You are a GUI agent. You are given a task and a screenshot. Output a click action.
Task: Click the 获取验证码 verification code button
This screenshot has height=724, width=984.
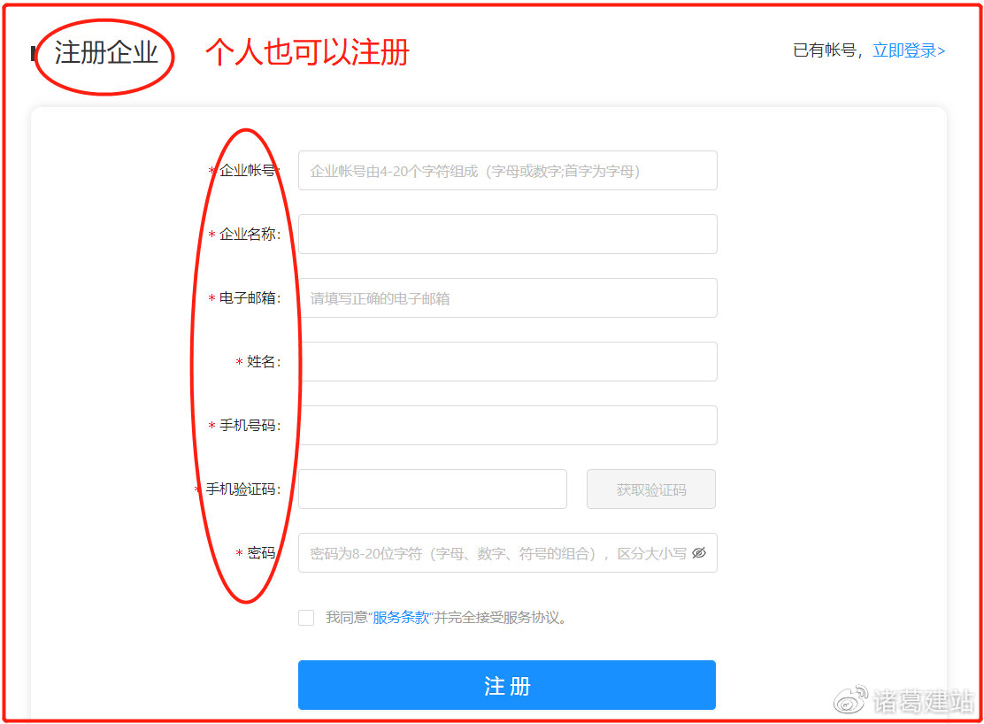pos(650,489)
